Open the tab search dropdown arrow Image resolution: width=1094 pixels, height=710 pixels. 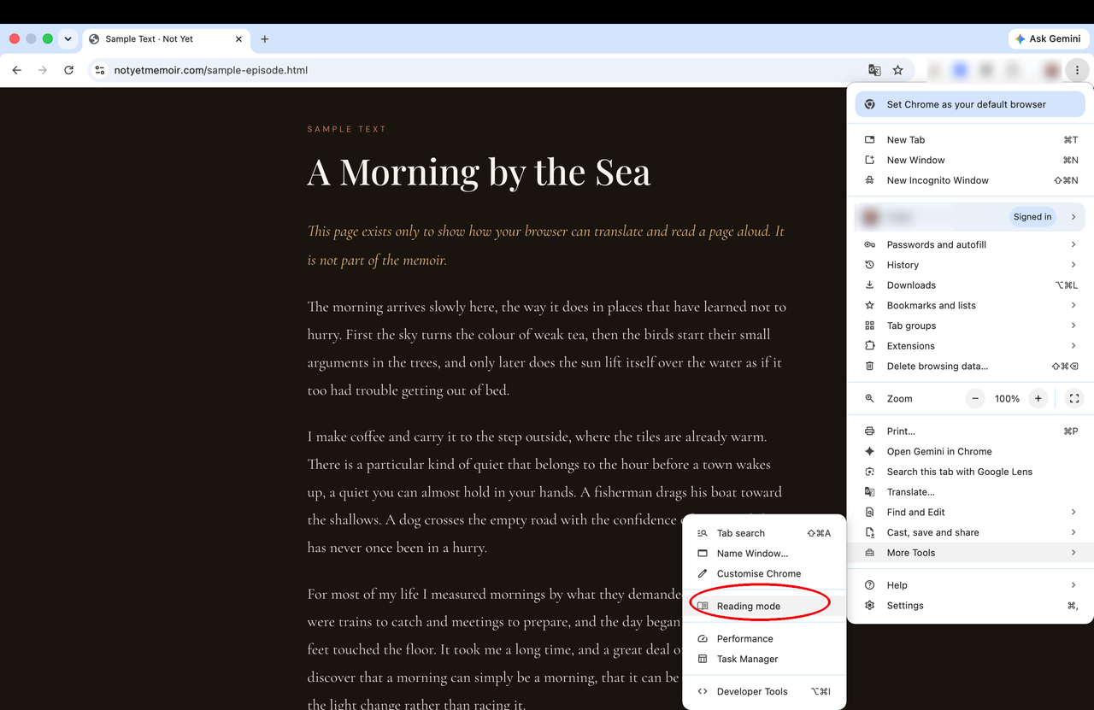pyautogui.click(x=68, y=38)
